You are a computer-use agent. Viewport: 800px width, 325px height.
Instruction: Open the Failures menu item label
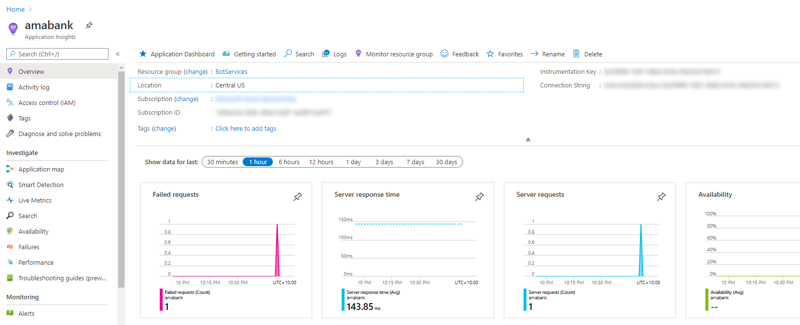tap(29, 247)
